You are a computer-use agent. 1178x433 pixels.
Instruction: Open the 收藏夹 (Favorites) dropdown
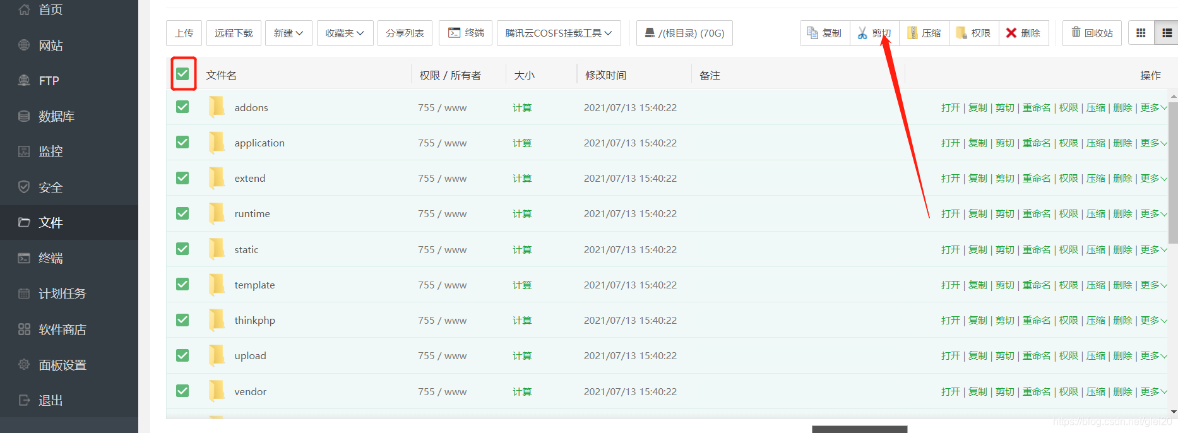[345, 33]
